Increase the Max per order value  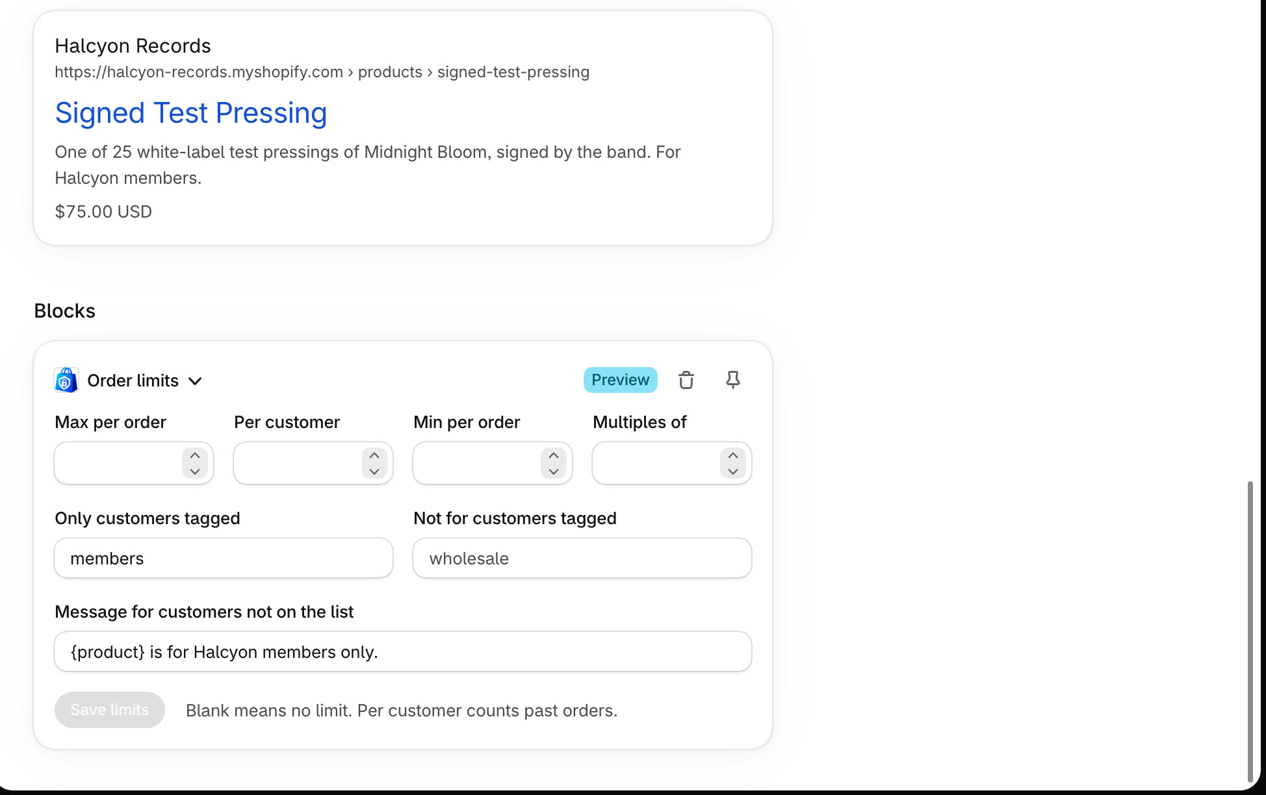click(x=195, y=455)
